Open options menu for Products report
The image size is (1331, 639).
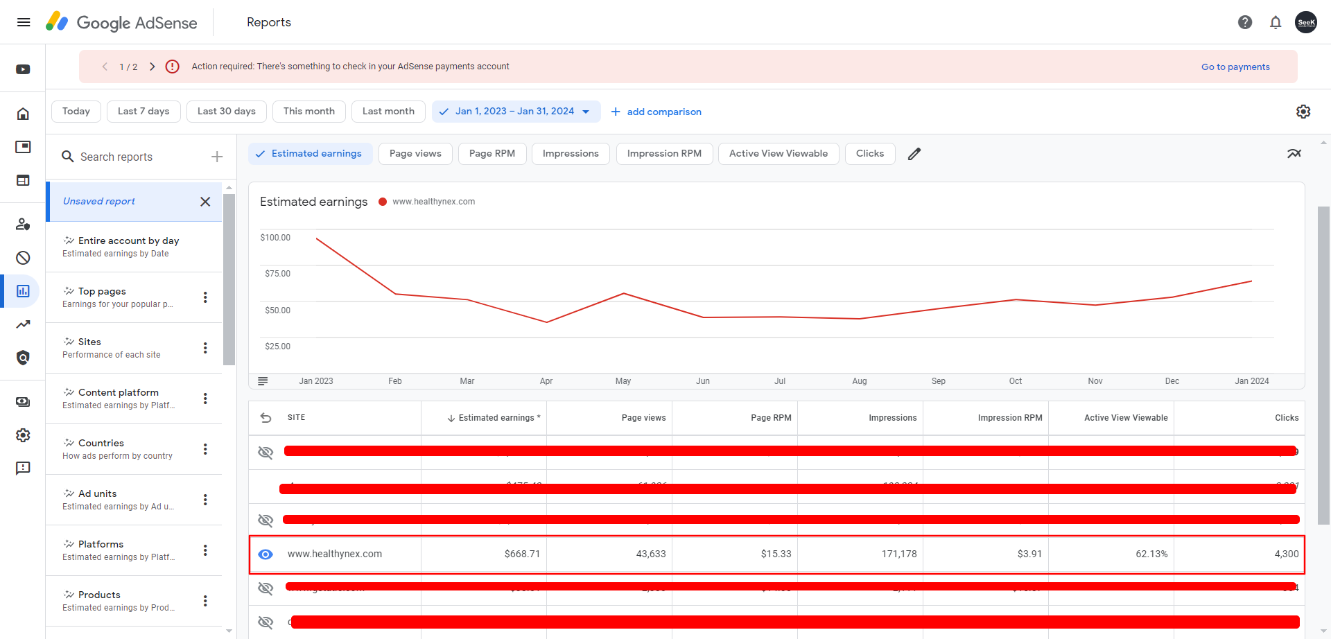tap(205, 601)
